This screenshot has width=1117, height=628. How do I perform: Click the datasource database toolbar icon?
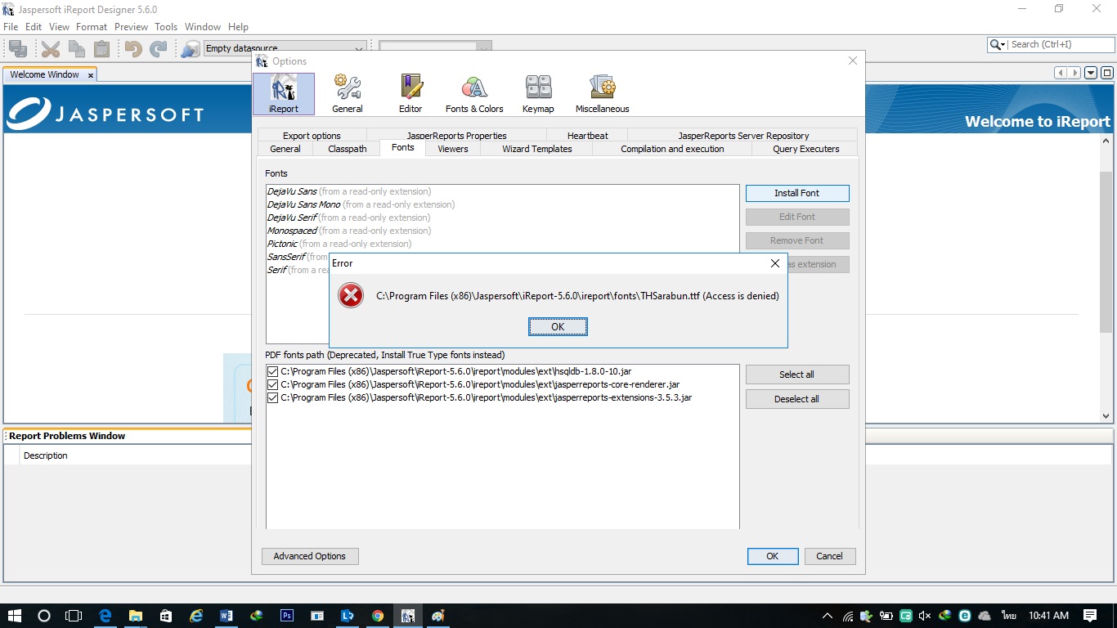(190, 49)
